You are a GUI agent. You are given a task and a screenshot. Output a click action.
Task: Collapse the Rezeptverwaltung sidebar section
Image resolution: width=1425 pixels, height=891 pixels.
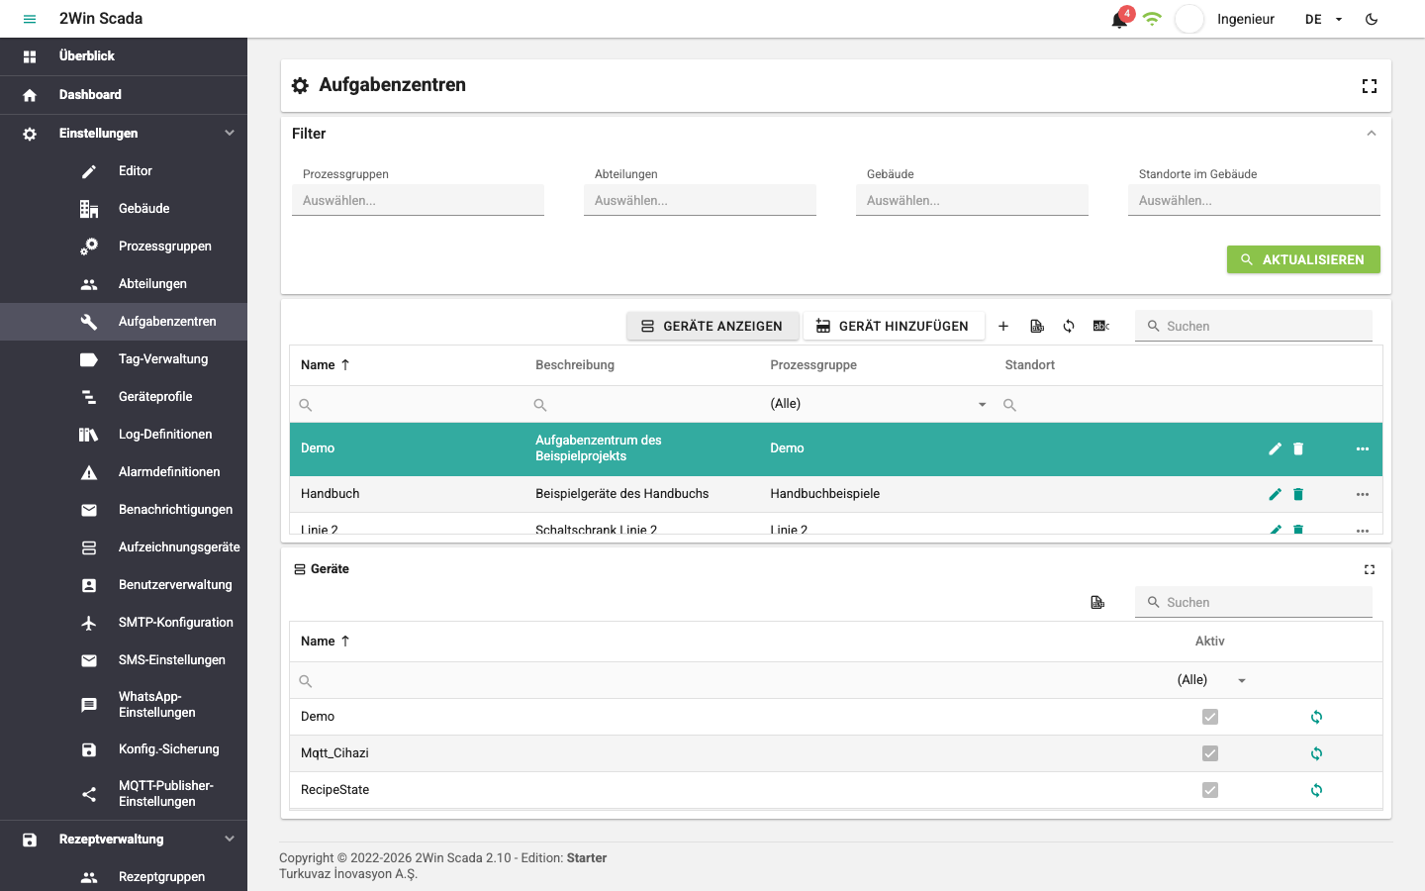point(124,840)
